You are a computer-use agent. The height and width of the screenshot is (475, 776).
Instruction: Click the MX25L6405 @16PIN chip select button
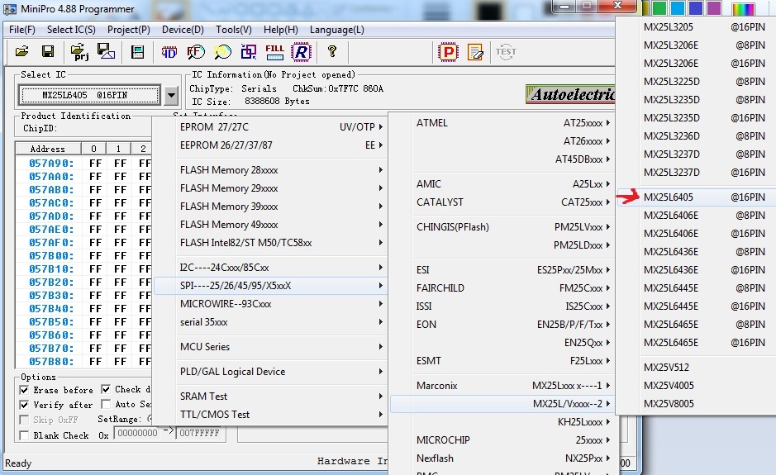89,96
